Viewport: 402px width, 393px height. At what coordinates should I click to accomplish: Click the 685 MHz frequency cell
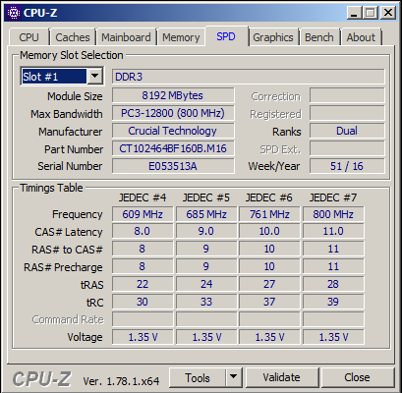206,214
